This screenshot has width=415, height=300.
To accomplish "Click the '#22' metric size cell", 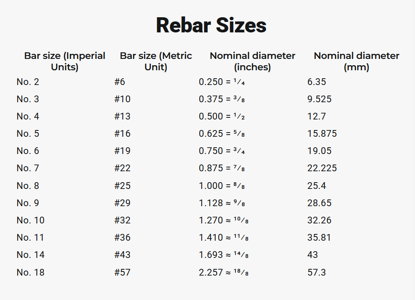I will pyautogui.click(x=122, y=168).
